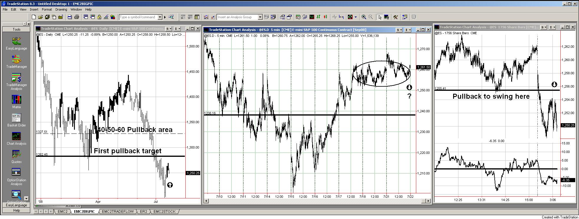This screenshot has width=579, height=219.
Task: Click the increase bar spacing icon
Action: pos(341,17)
